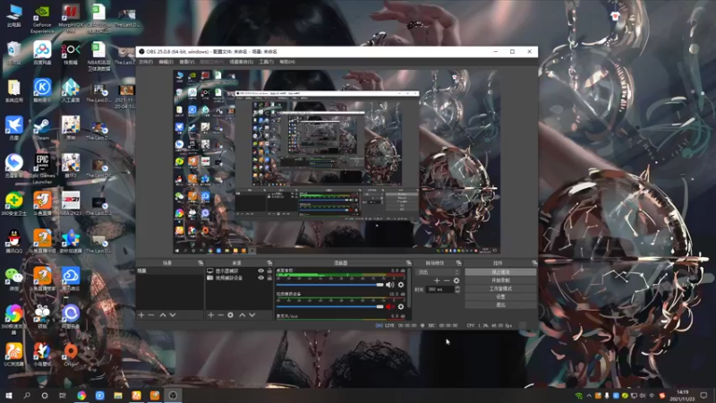Open UC Browser desktop icon

[x=13, y=355]
